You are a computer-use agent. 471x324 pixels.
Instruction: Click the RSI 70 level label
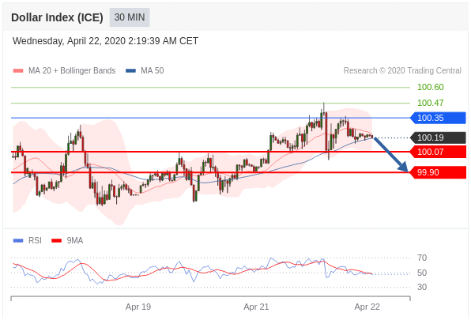tap(422, 258)
